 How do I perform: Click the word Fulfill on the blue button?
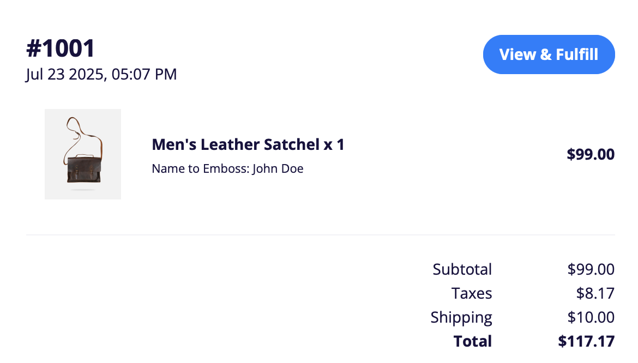click(577, 55)
